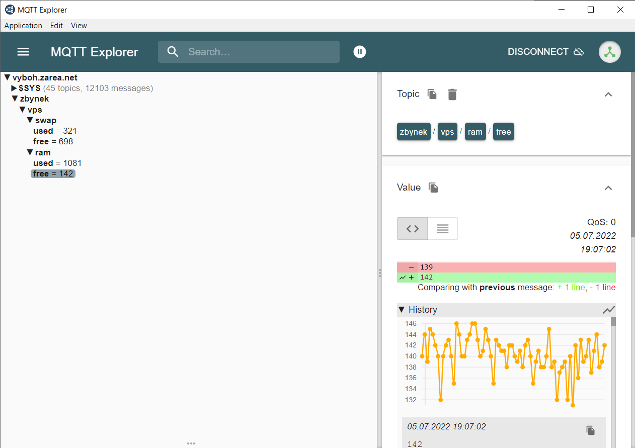This screenshot has width=635, height=448.
Task: Click the vertical panel divider handle
Action: (x=379, y=273)
